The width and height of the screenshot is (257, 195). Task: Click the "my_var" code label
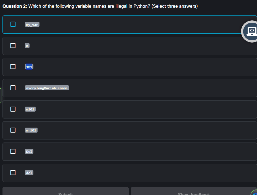tap(32, 24)
